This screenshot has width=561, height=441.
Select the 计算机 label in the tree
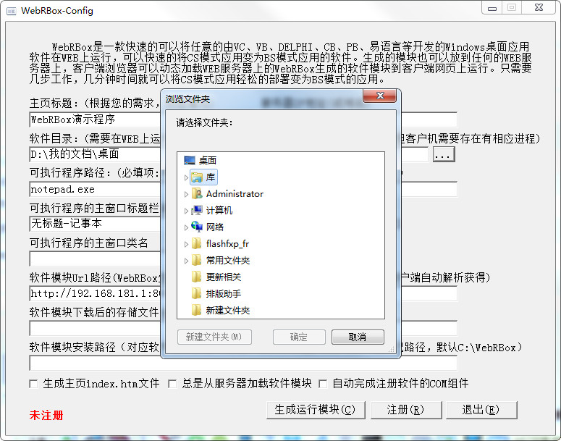pos(219,211)
